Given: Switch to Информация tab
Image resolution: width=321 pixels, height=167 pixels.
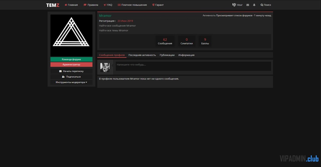Looking at the screenshot, I should [186, 55].
